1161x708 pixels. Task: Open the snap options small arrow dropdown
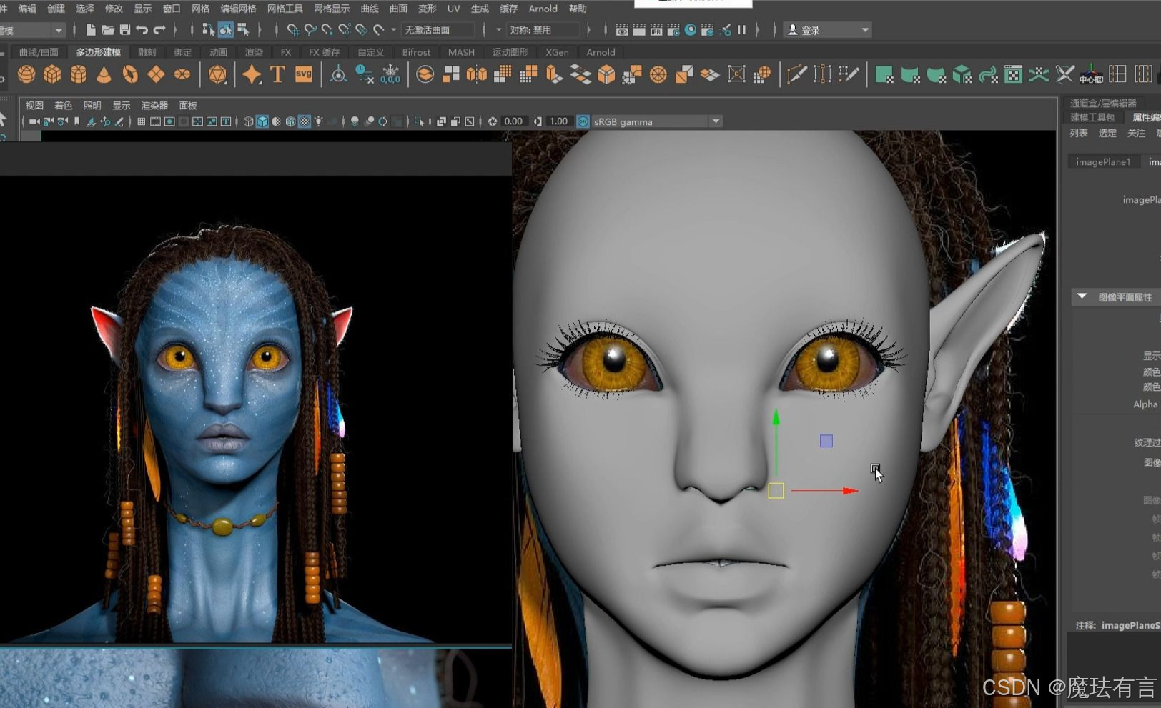pos(393,30)
